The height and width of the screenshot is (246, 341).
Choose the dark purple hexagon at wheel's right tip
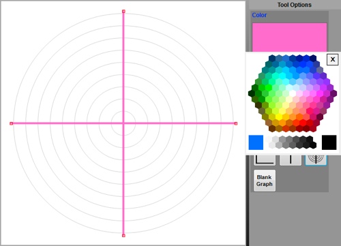(x=333, y=93)
